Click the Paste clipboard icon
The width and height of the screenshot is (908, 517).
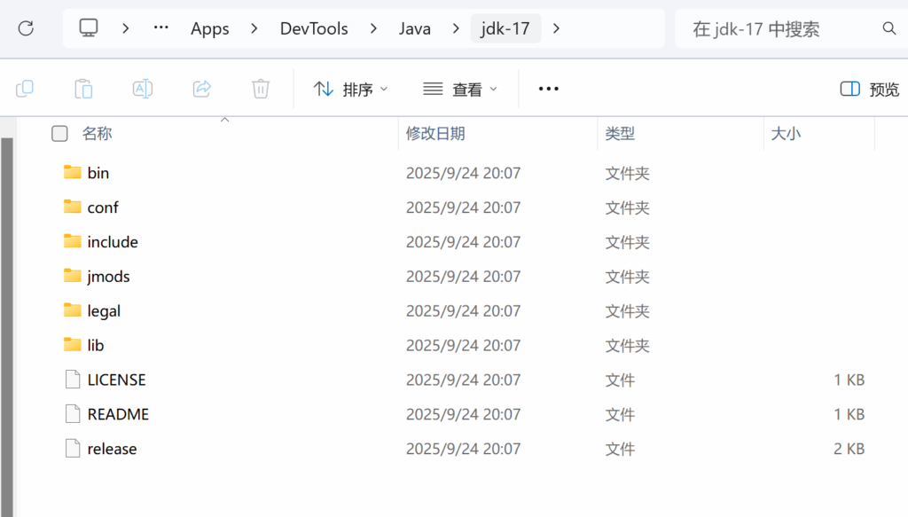(82, 88)
